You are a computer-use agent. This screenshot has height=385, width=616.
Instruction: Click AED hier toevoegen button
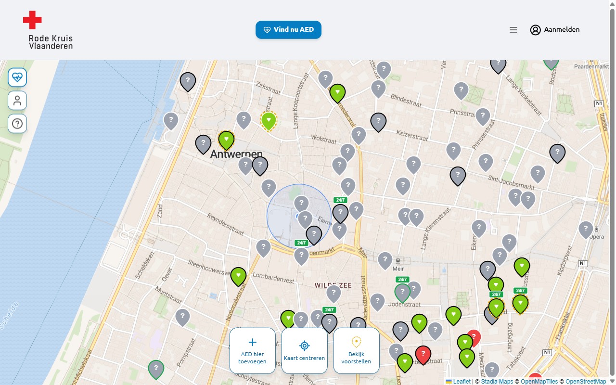click(x=252, y=350)
